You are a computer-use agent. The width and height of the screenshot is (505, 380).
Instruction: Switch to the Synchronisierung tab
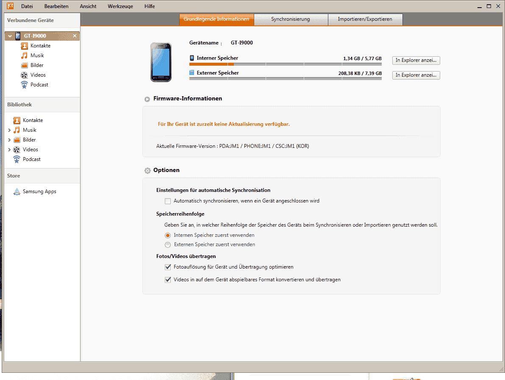pos(291,19)
